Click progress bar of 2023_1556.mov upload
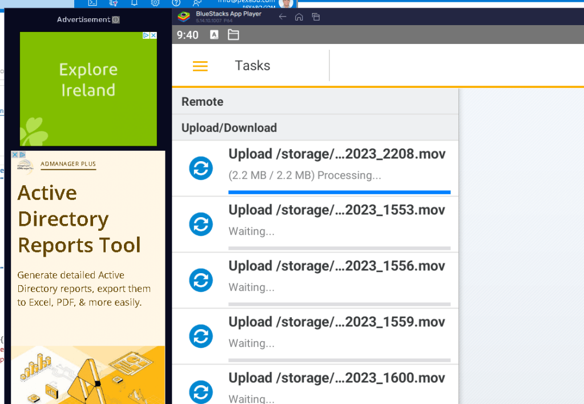The image size is (584, 404). coord(339,304)
